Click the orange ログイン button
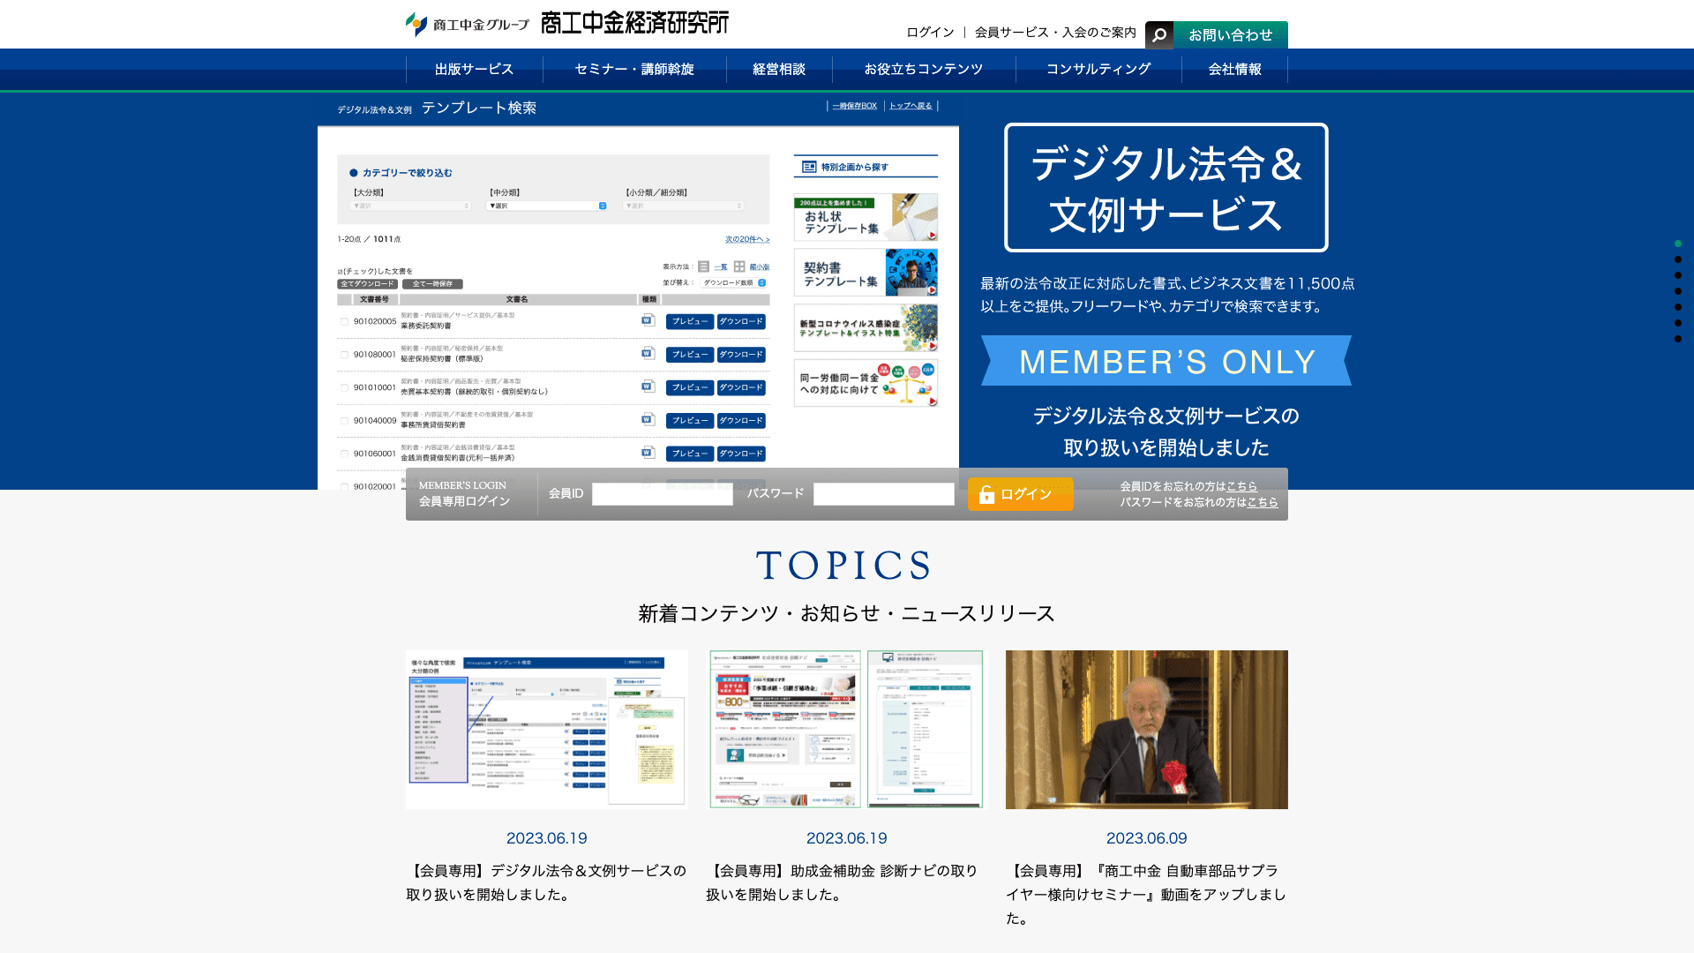Screen dimensions: 1694x953 click(1021, 494)
